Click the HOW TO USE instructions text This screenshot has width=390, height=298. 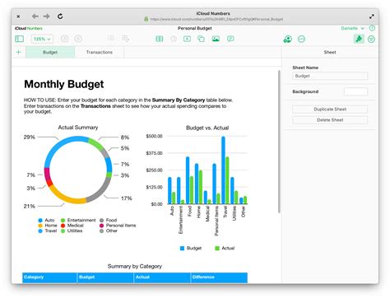pyautogui.click(x=128, y=105)
